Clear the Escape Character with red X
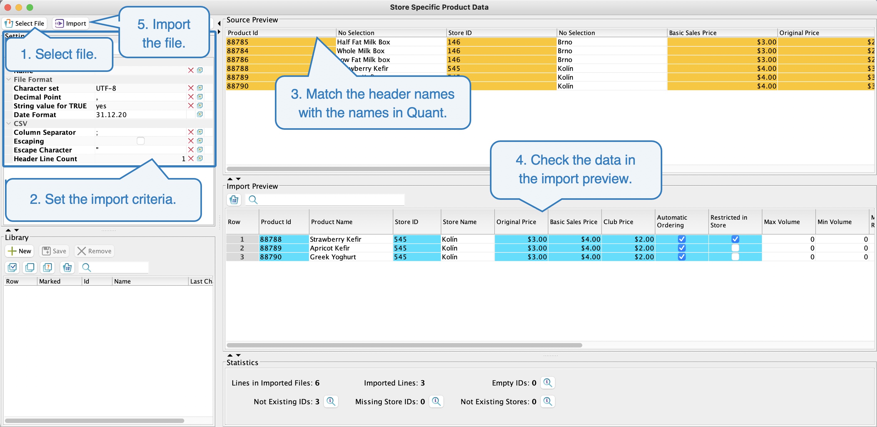This screenshot has width=877, height=427. tap(191, 150)
